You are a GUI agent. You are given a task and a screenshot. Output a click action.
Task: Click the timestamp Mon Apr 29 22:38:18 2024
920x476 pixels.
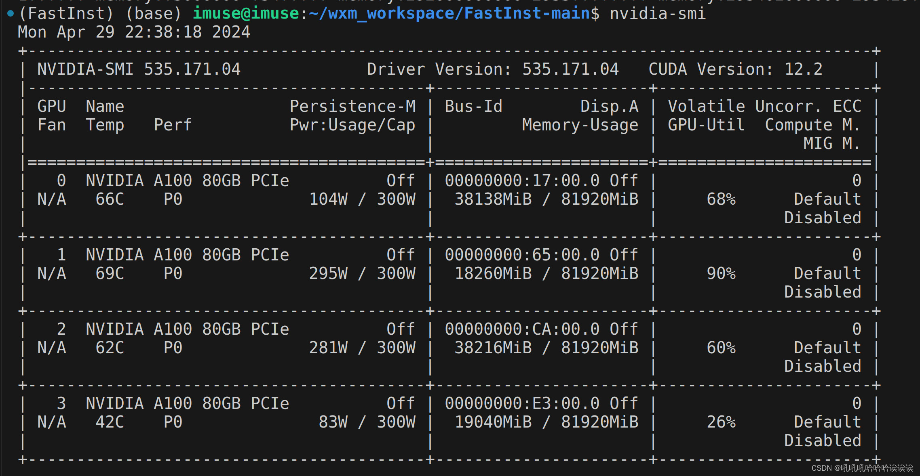pos(133,31)
